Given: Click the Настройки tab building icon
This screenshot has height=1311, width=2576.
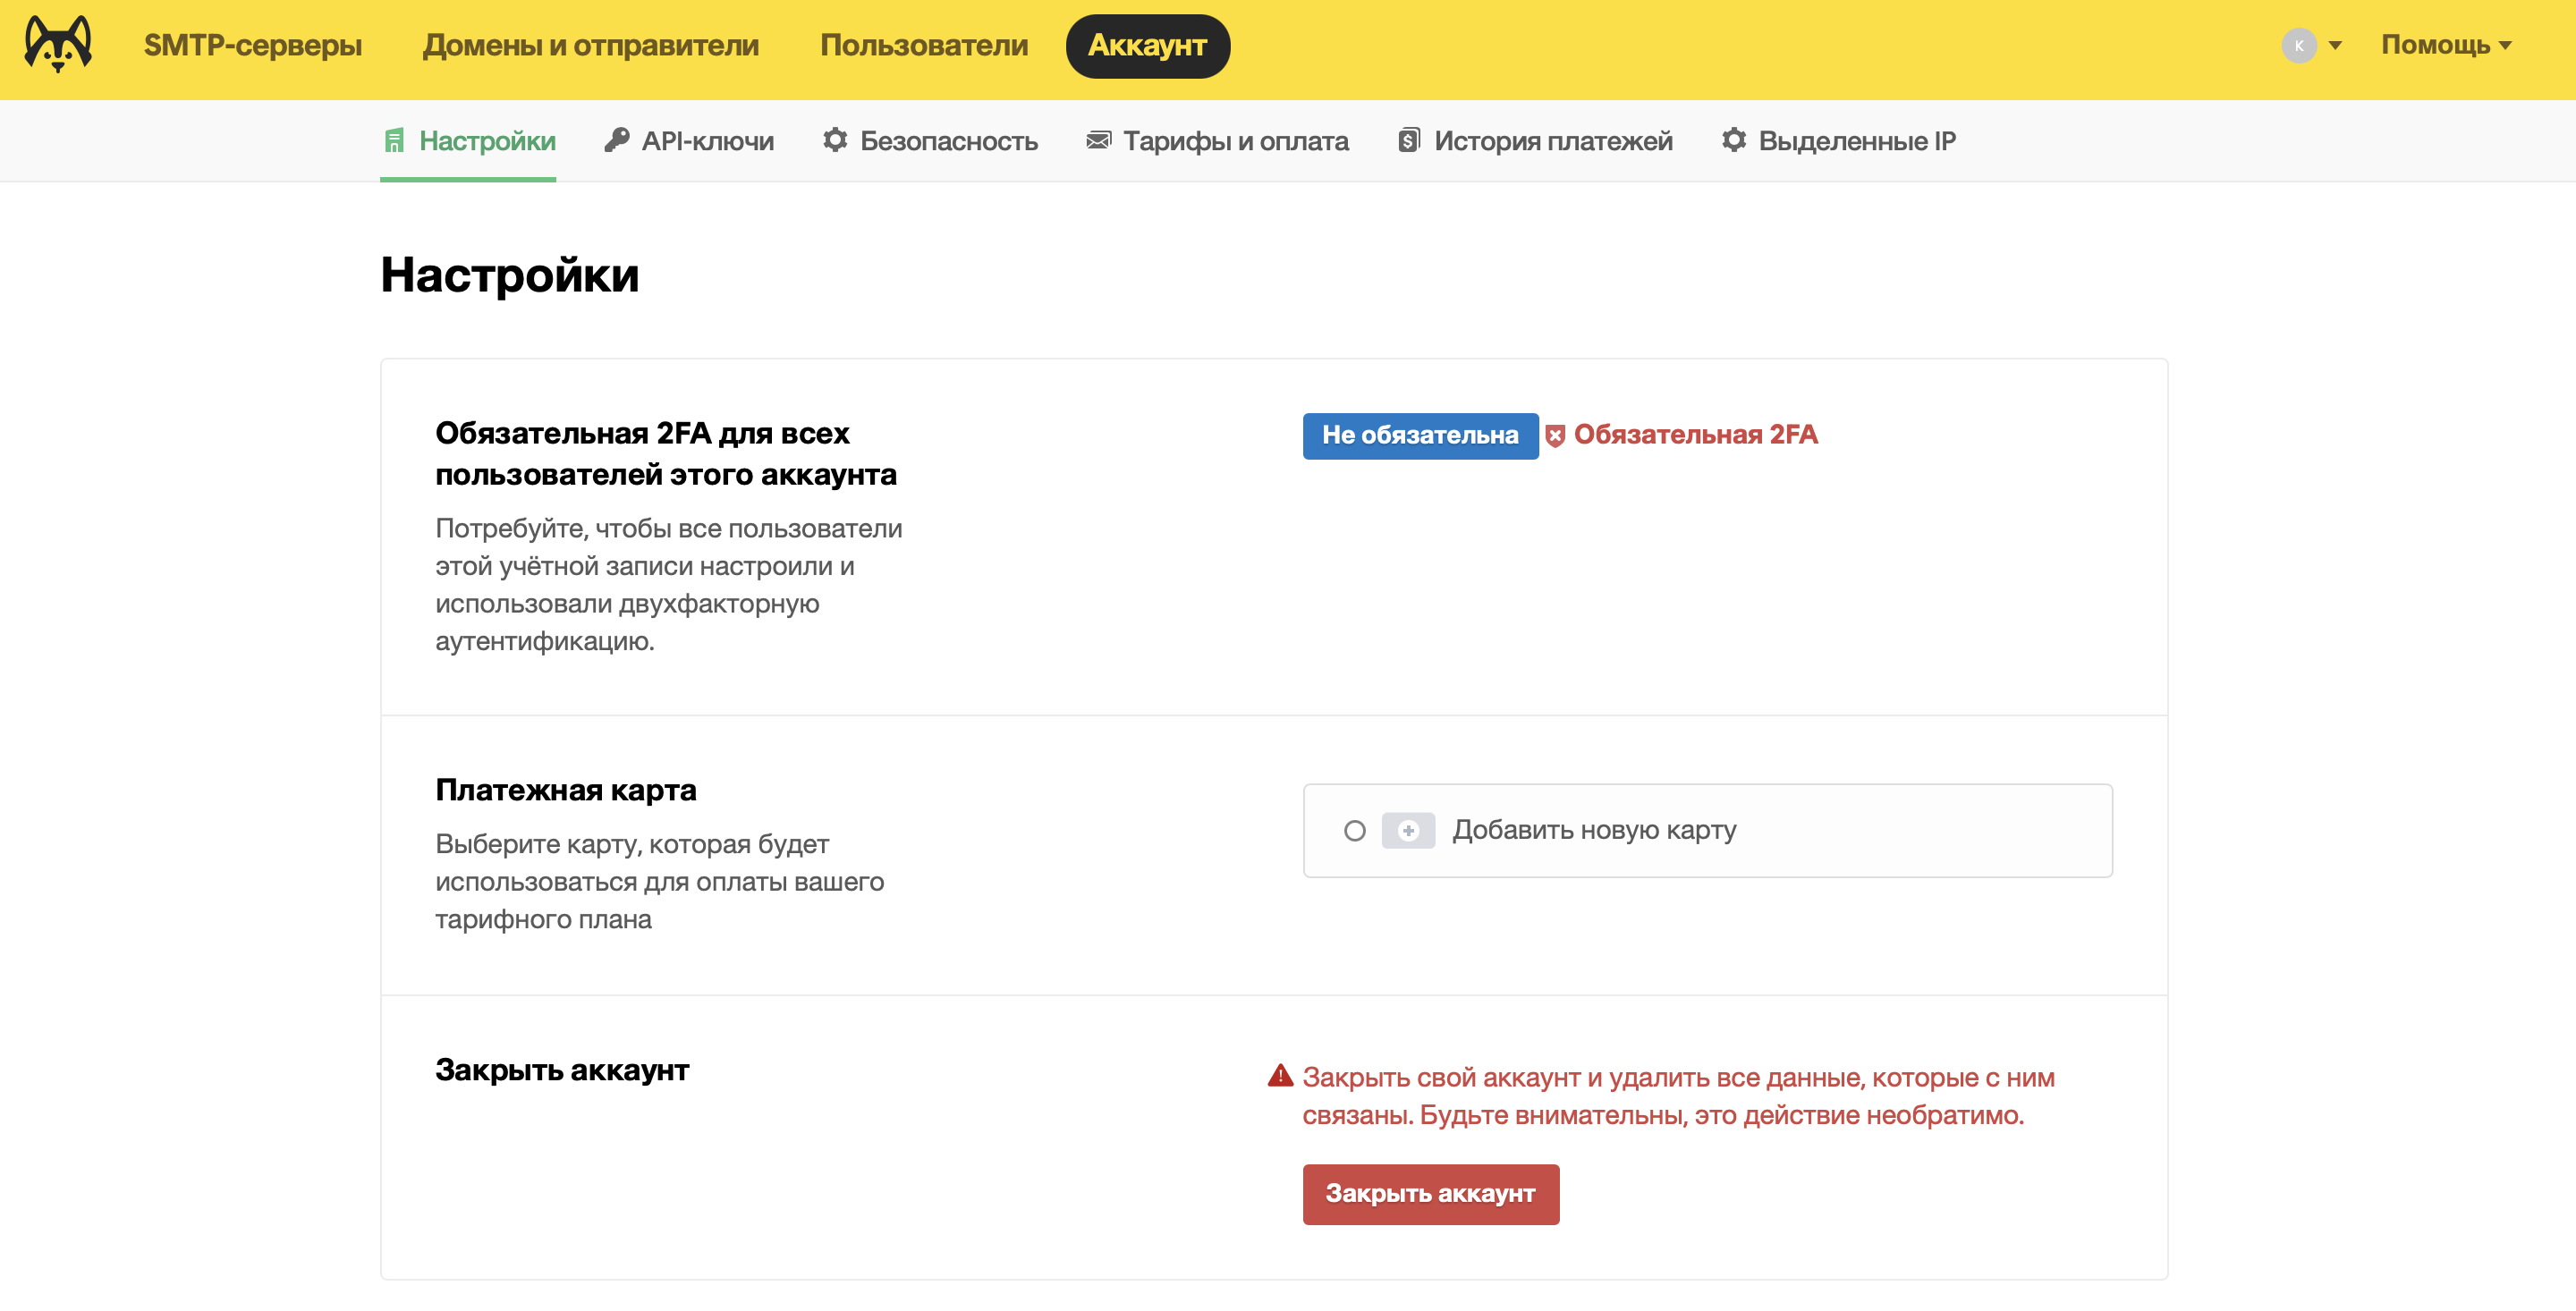Looking at the screenshot, I should [x=394, y=141].
